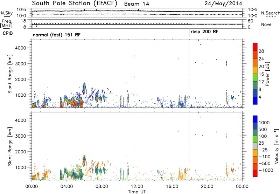
Task: Click the dashed 18:00 marker in power panel
Action: click(190, 74)
